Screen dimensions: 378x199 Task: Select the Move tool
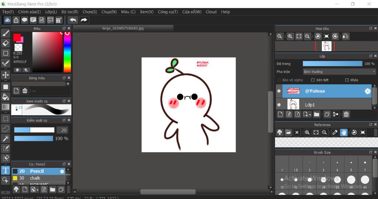pos(6,75)
